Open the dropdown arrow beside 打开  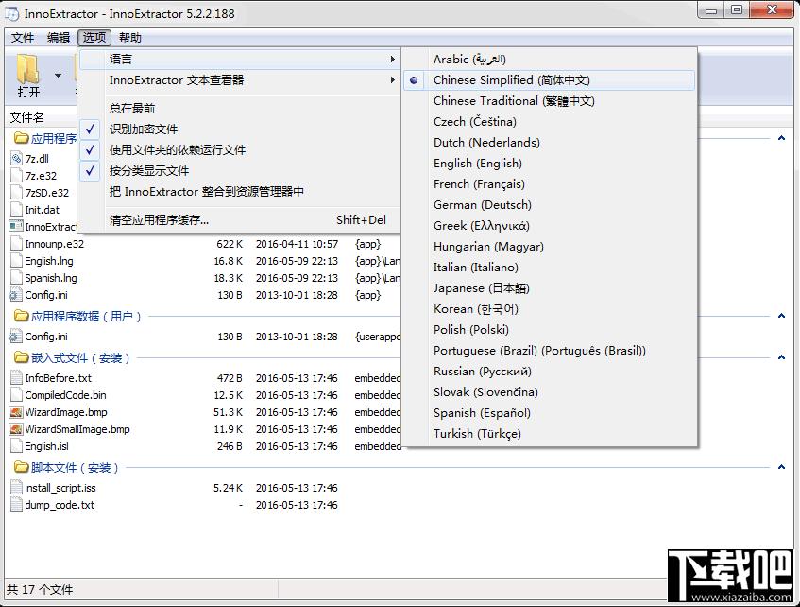[58, 76]
